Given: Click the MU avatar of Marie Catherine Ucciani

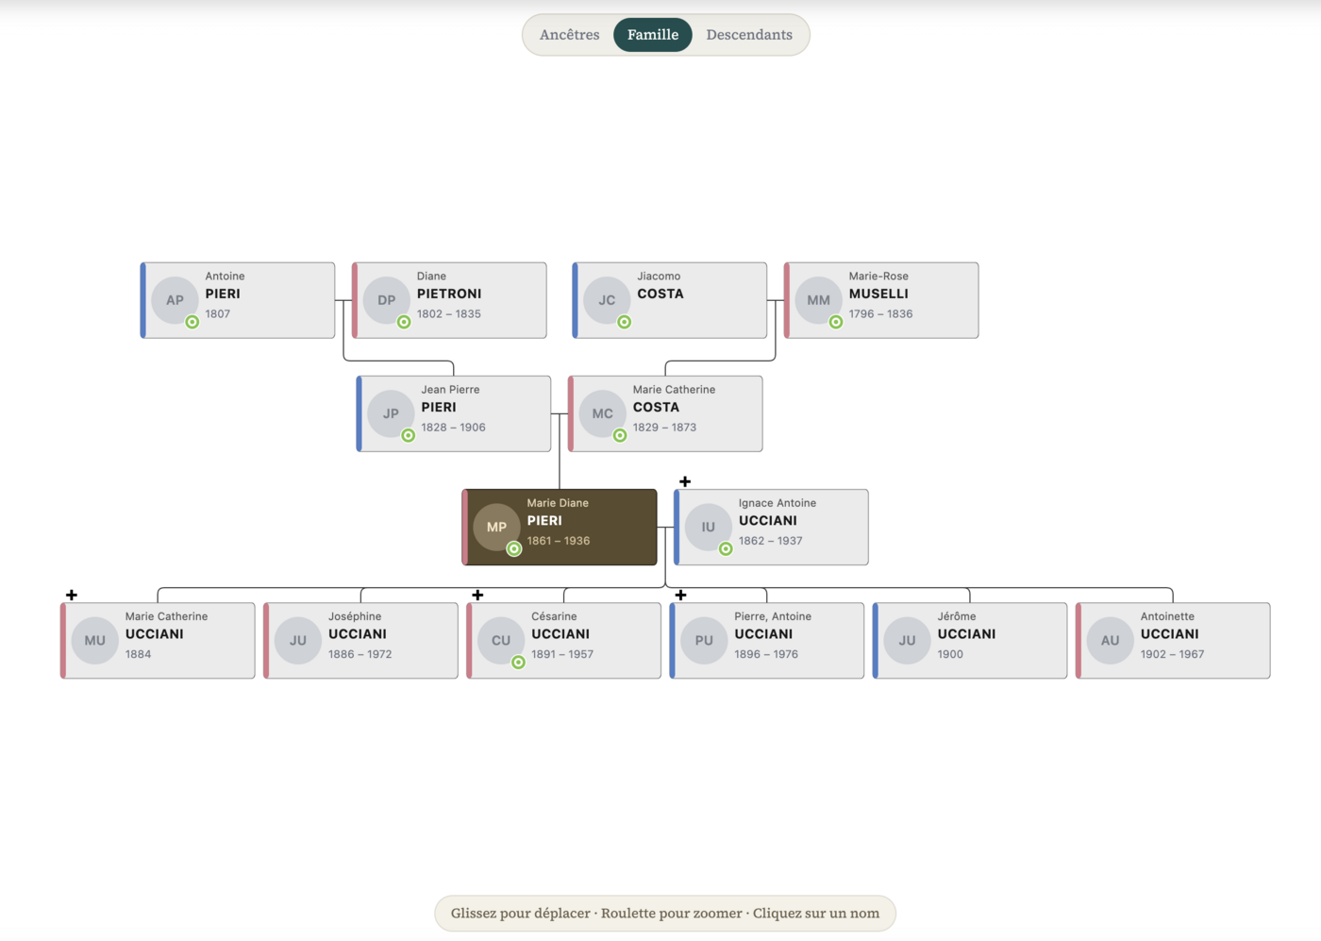Looking at the screenshot, I should click(x=95, y=640).
